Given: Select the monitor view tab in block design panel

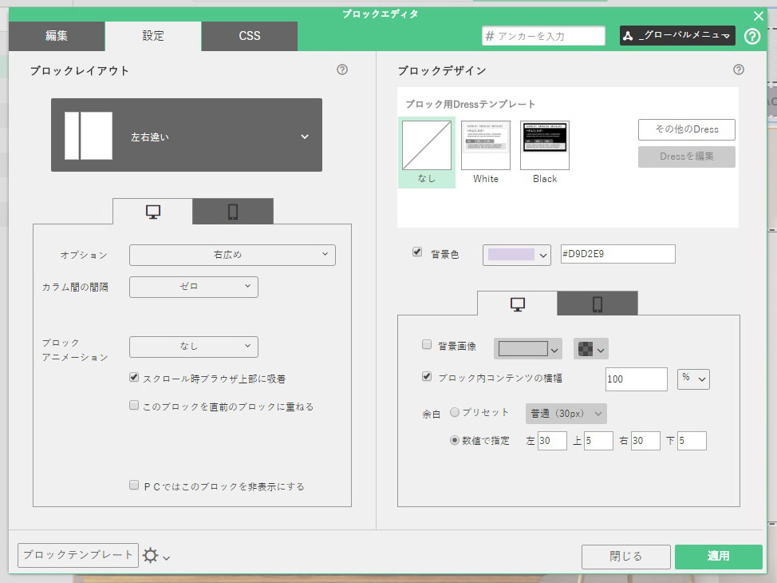Looking at the screenshot, I should 517,303.
